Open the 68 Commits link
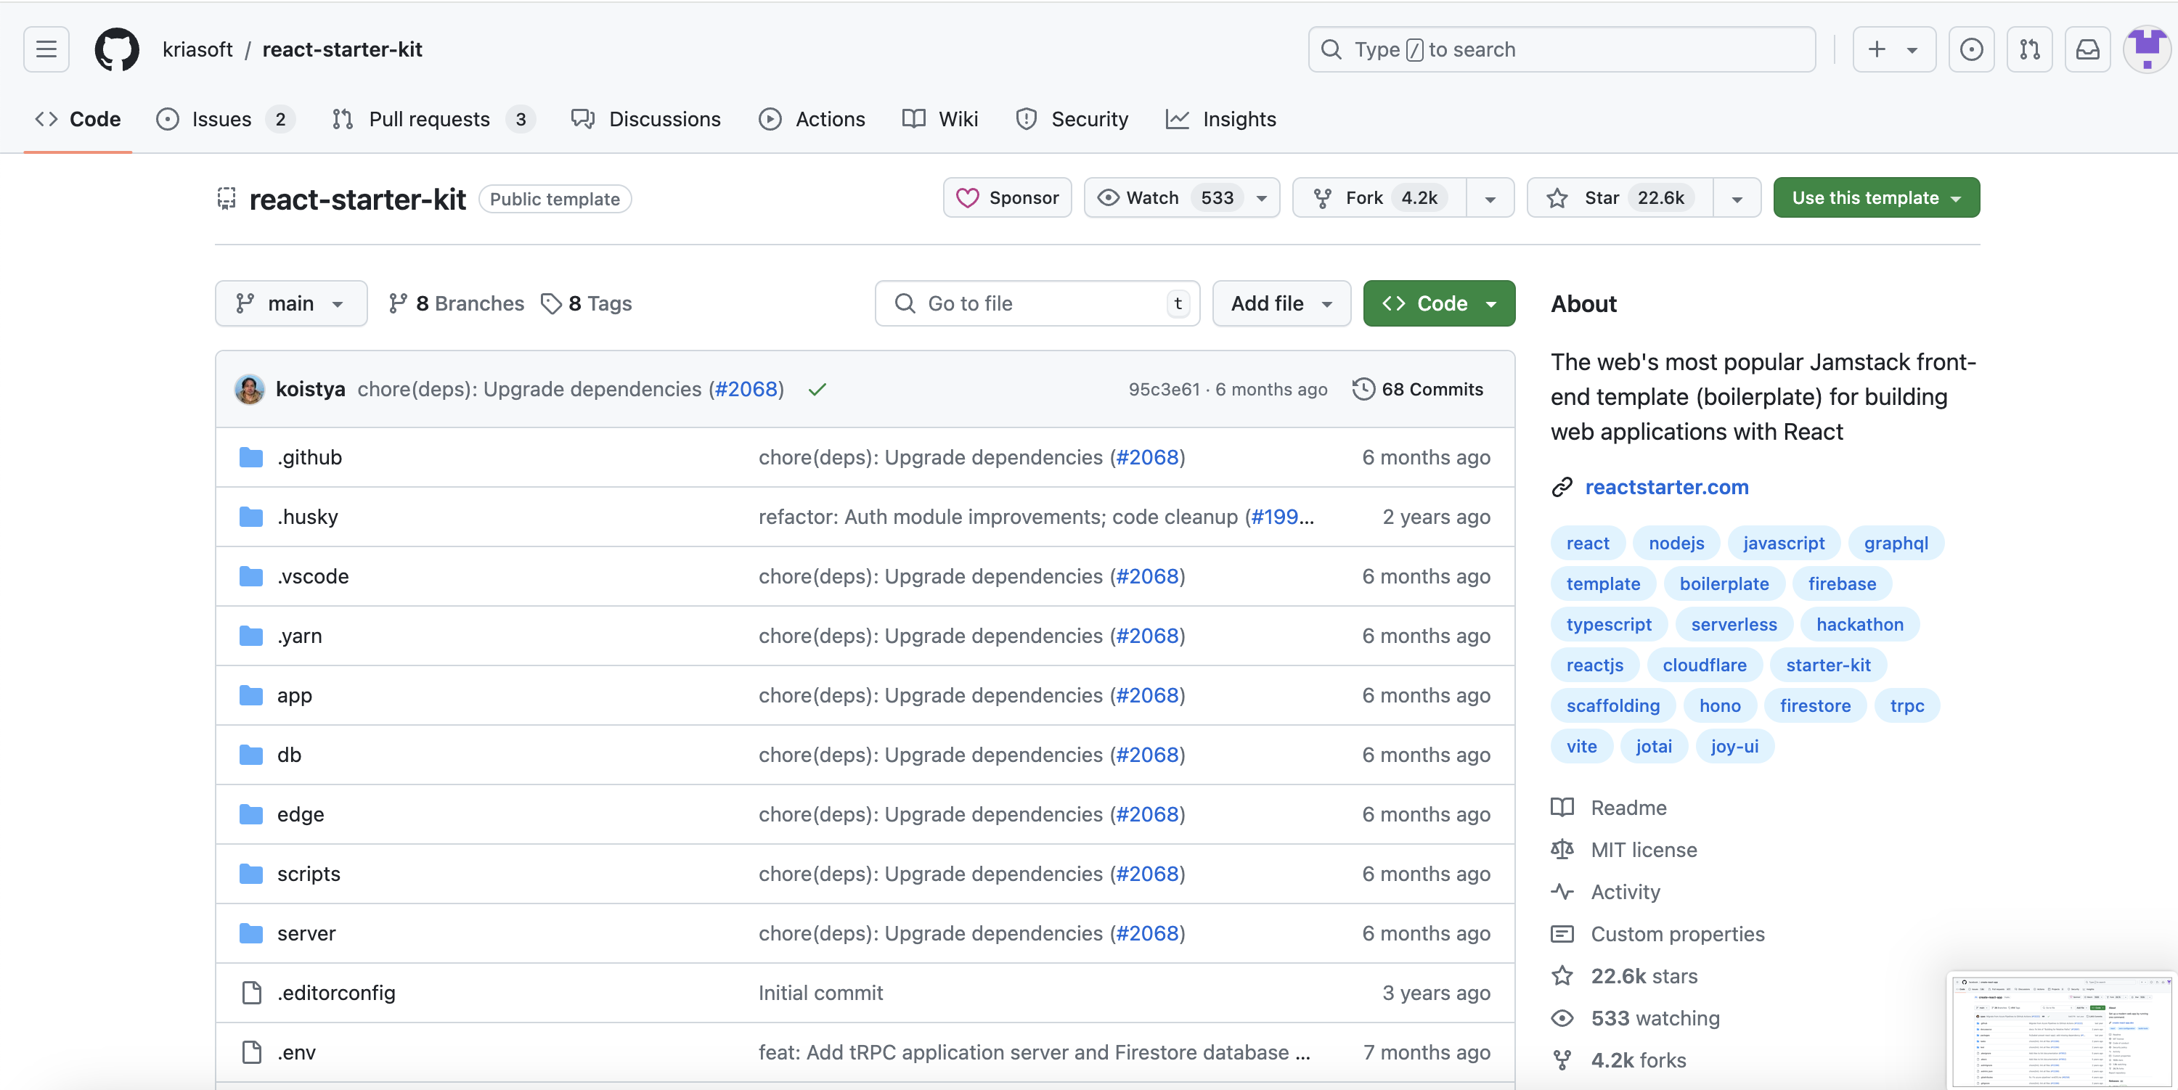 1418,389
